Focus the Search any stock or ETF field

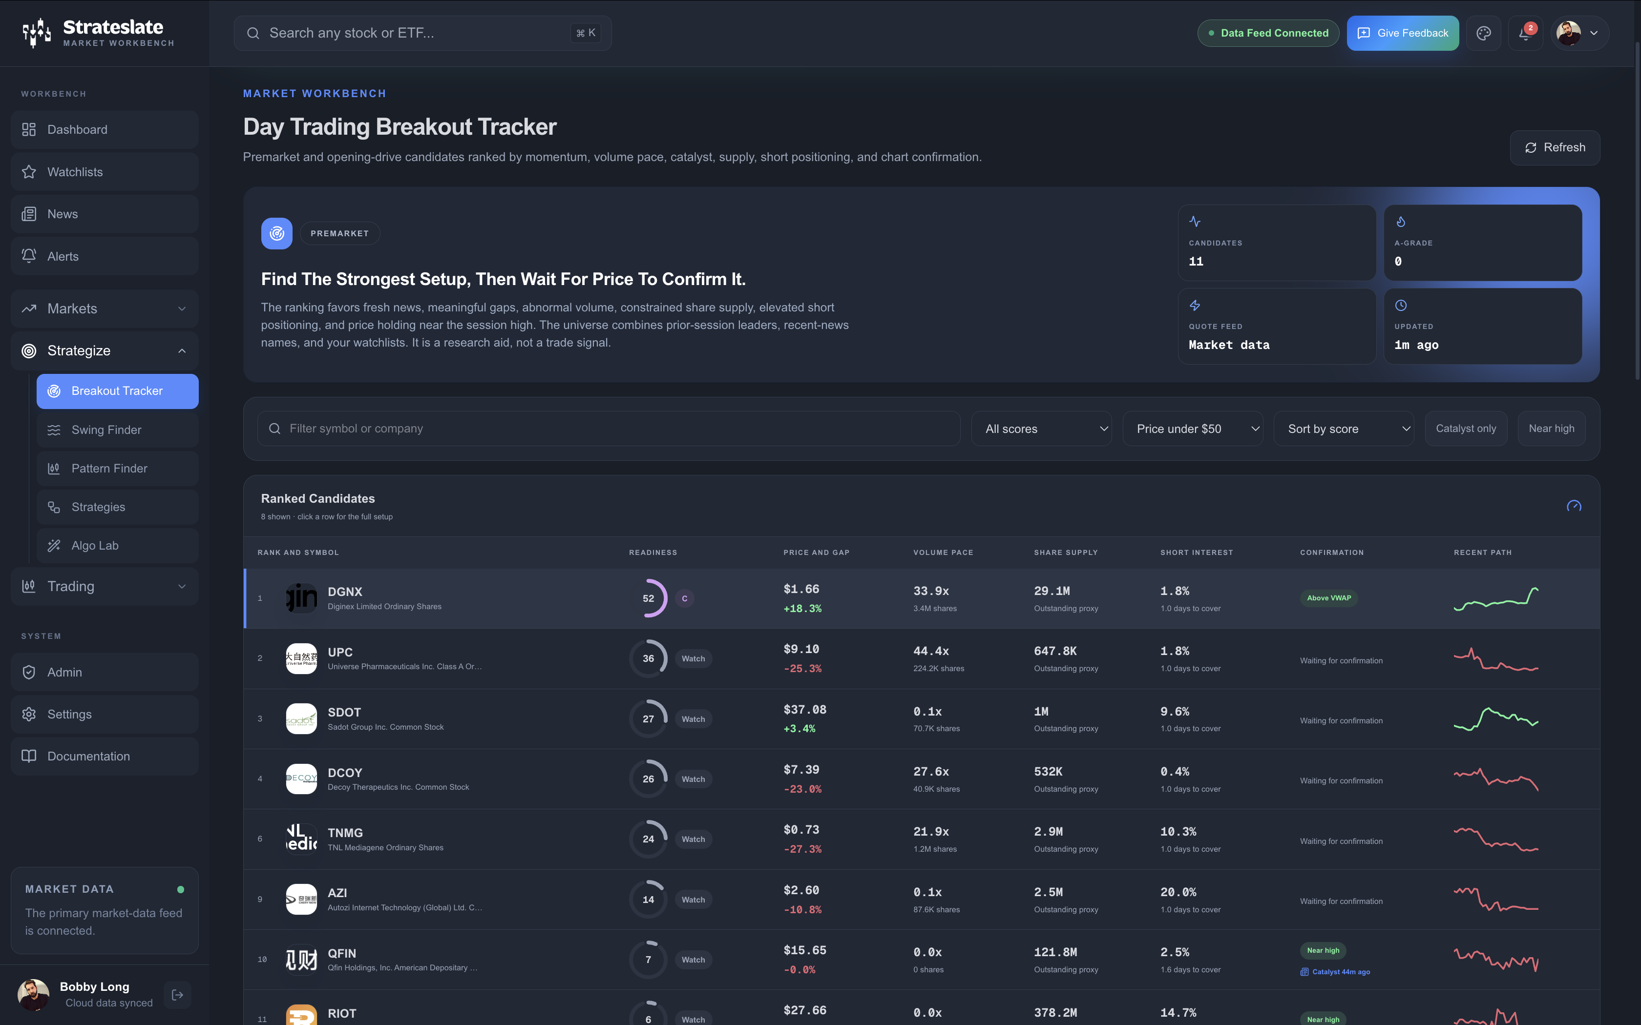(422, 33)
